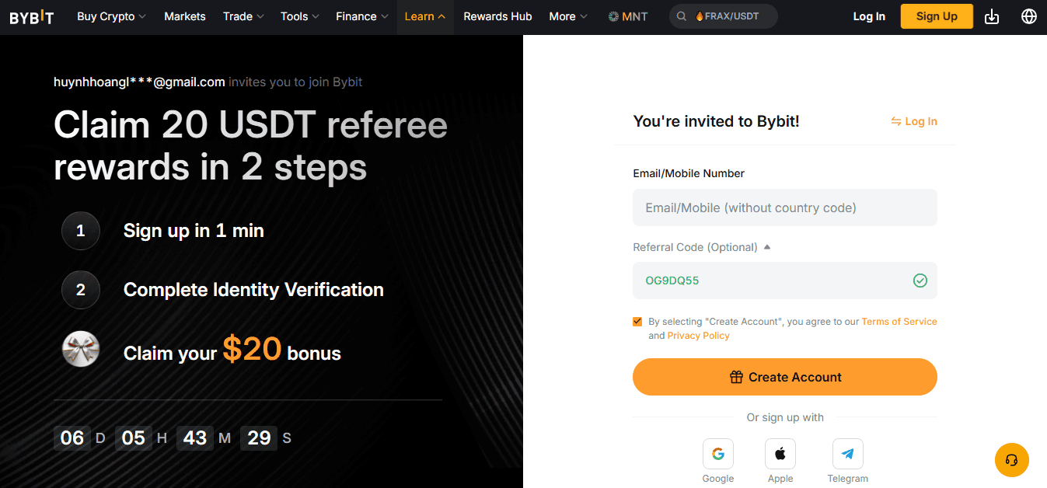Click the orange Sign Up button
This screenshot has width=1047, height=488.
(936, 16)
